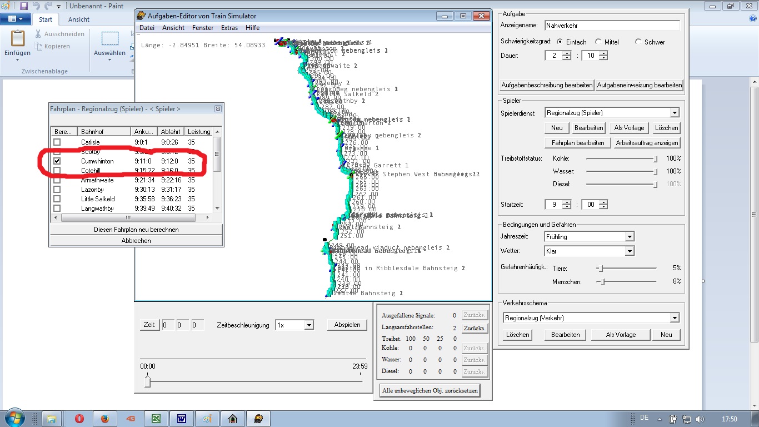
Task: Check the Carlisle station checkbox
Action: click(57, 142)
